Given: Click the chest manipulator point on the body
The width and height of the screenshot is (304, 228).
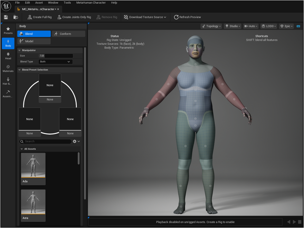Looking at the screenshot, I should click(196, 90).
